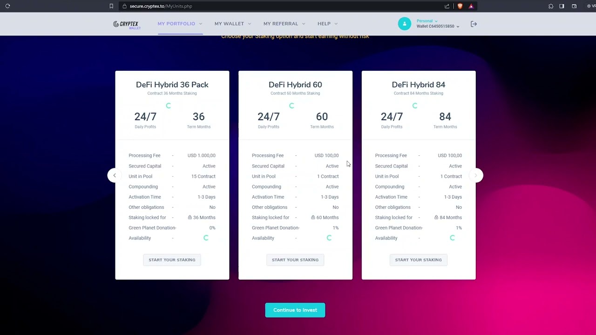Click the lock icon beside 84 Months
596x335 pixels.
pos(436,217)
